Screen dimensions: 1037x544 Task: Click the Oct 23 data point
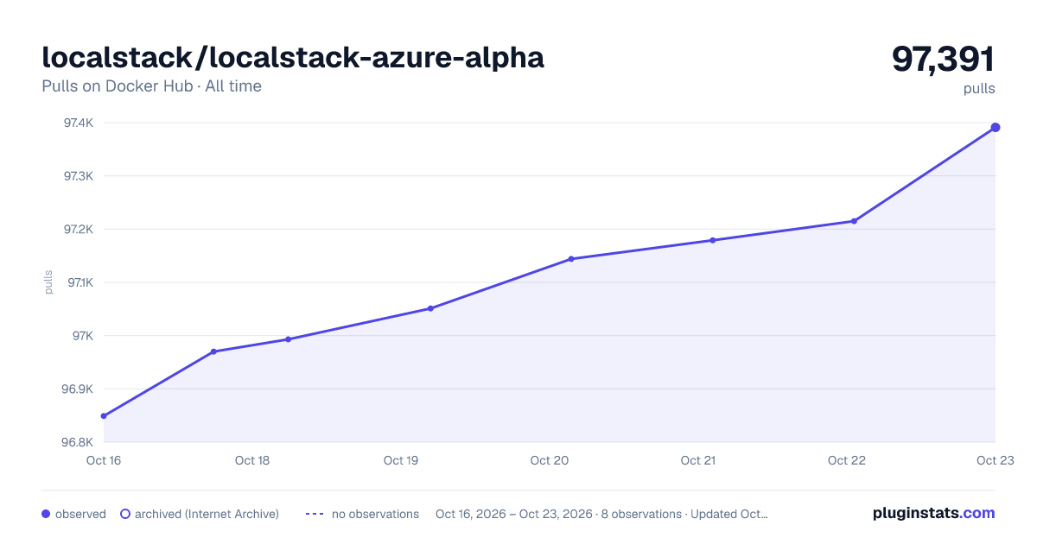(x=996, y=128)
